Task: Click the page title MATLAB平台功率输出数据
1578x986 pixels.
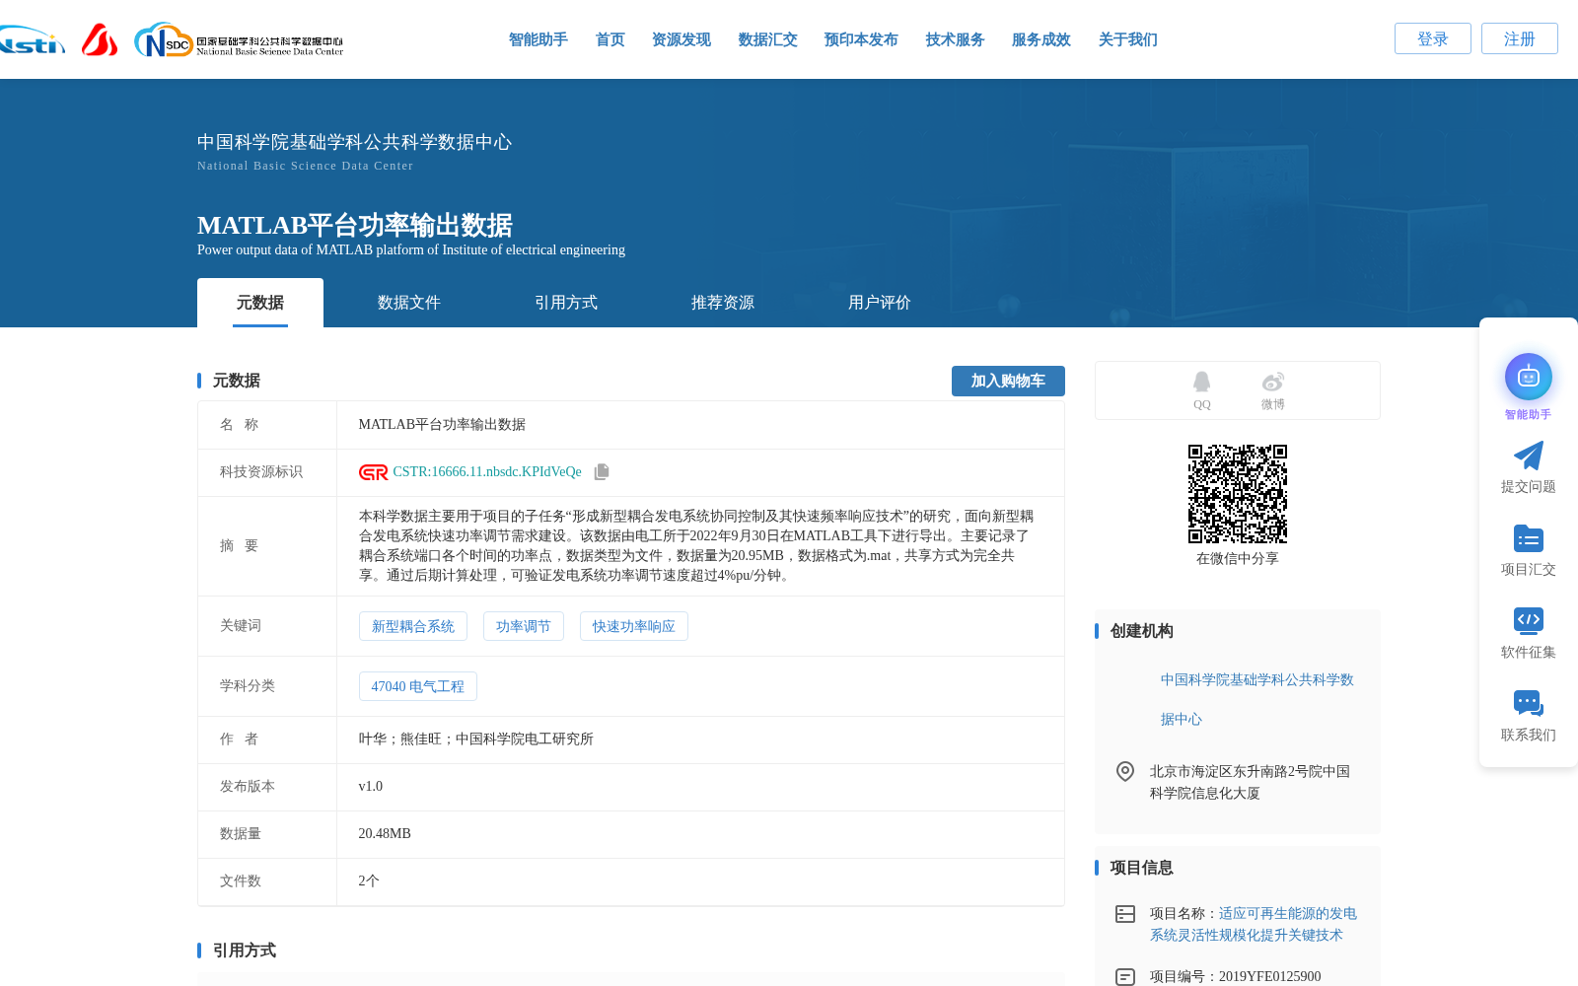Action: 355,225
